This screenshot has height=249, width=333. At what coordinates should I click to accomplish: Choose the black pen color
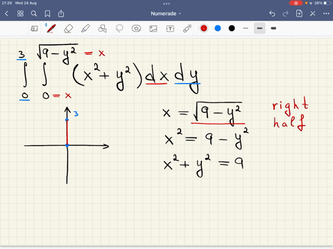[x=232, y=28]
